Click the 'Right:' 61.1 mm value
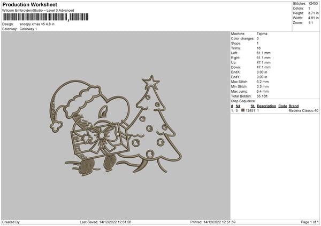321x226 pixels. 263,58
